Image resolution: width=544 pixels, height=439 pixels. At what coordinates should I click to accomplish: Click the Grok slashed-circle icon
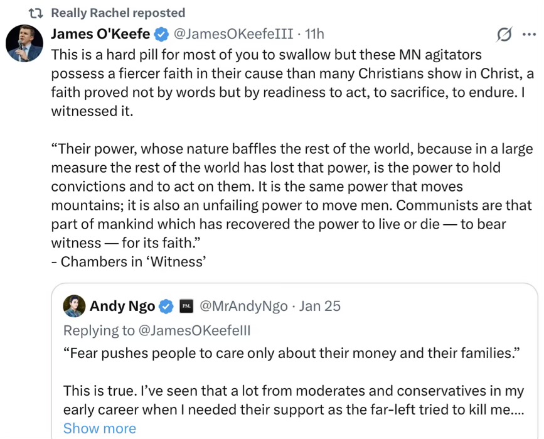pyautogui.click(x=503, y=35)
